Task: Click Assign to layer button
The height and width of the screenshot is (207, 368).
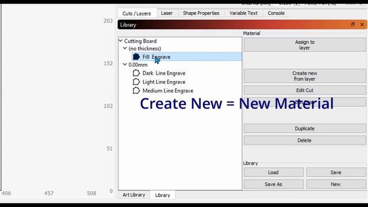Action: click(x=305, y=45)
